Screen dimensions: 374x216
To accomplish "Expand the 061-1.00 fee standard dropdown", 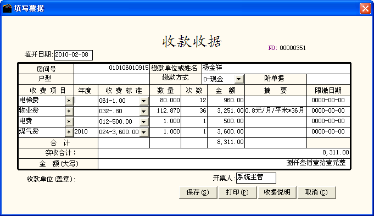I will coord(143,101).
